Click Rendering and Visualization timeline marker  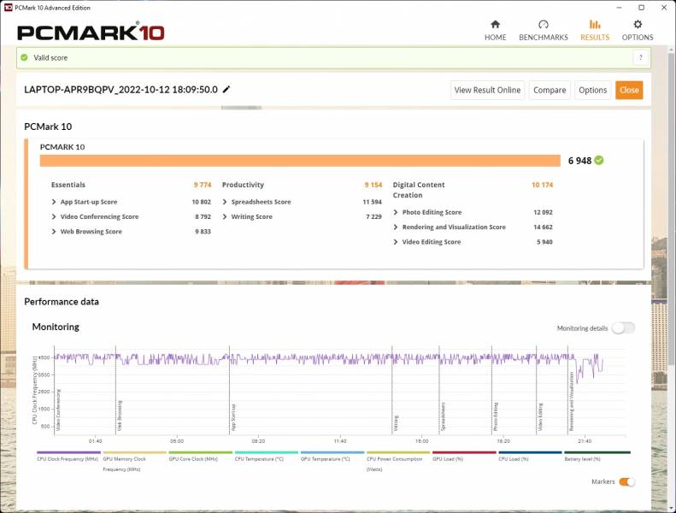pos(571,401)
